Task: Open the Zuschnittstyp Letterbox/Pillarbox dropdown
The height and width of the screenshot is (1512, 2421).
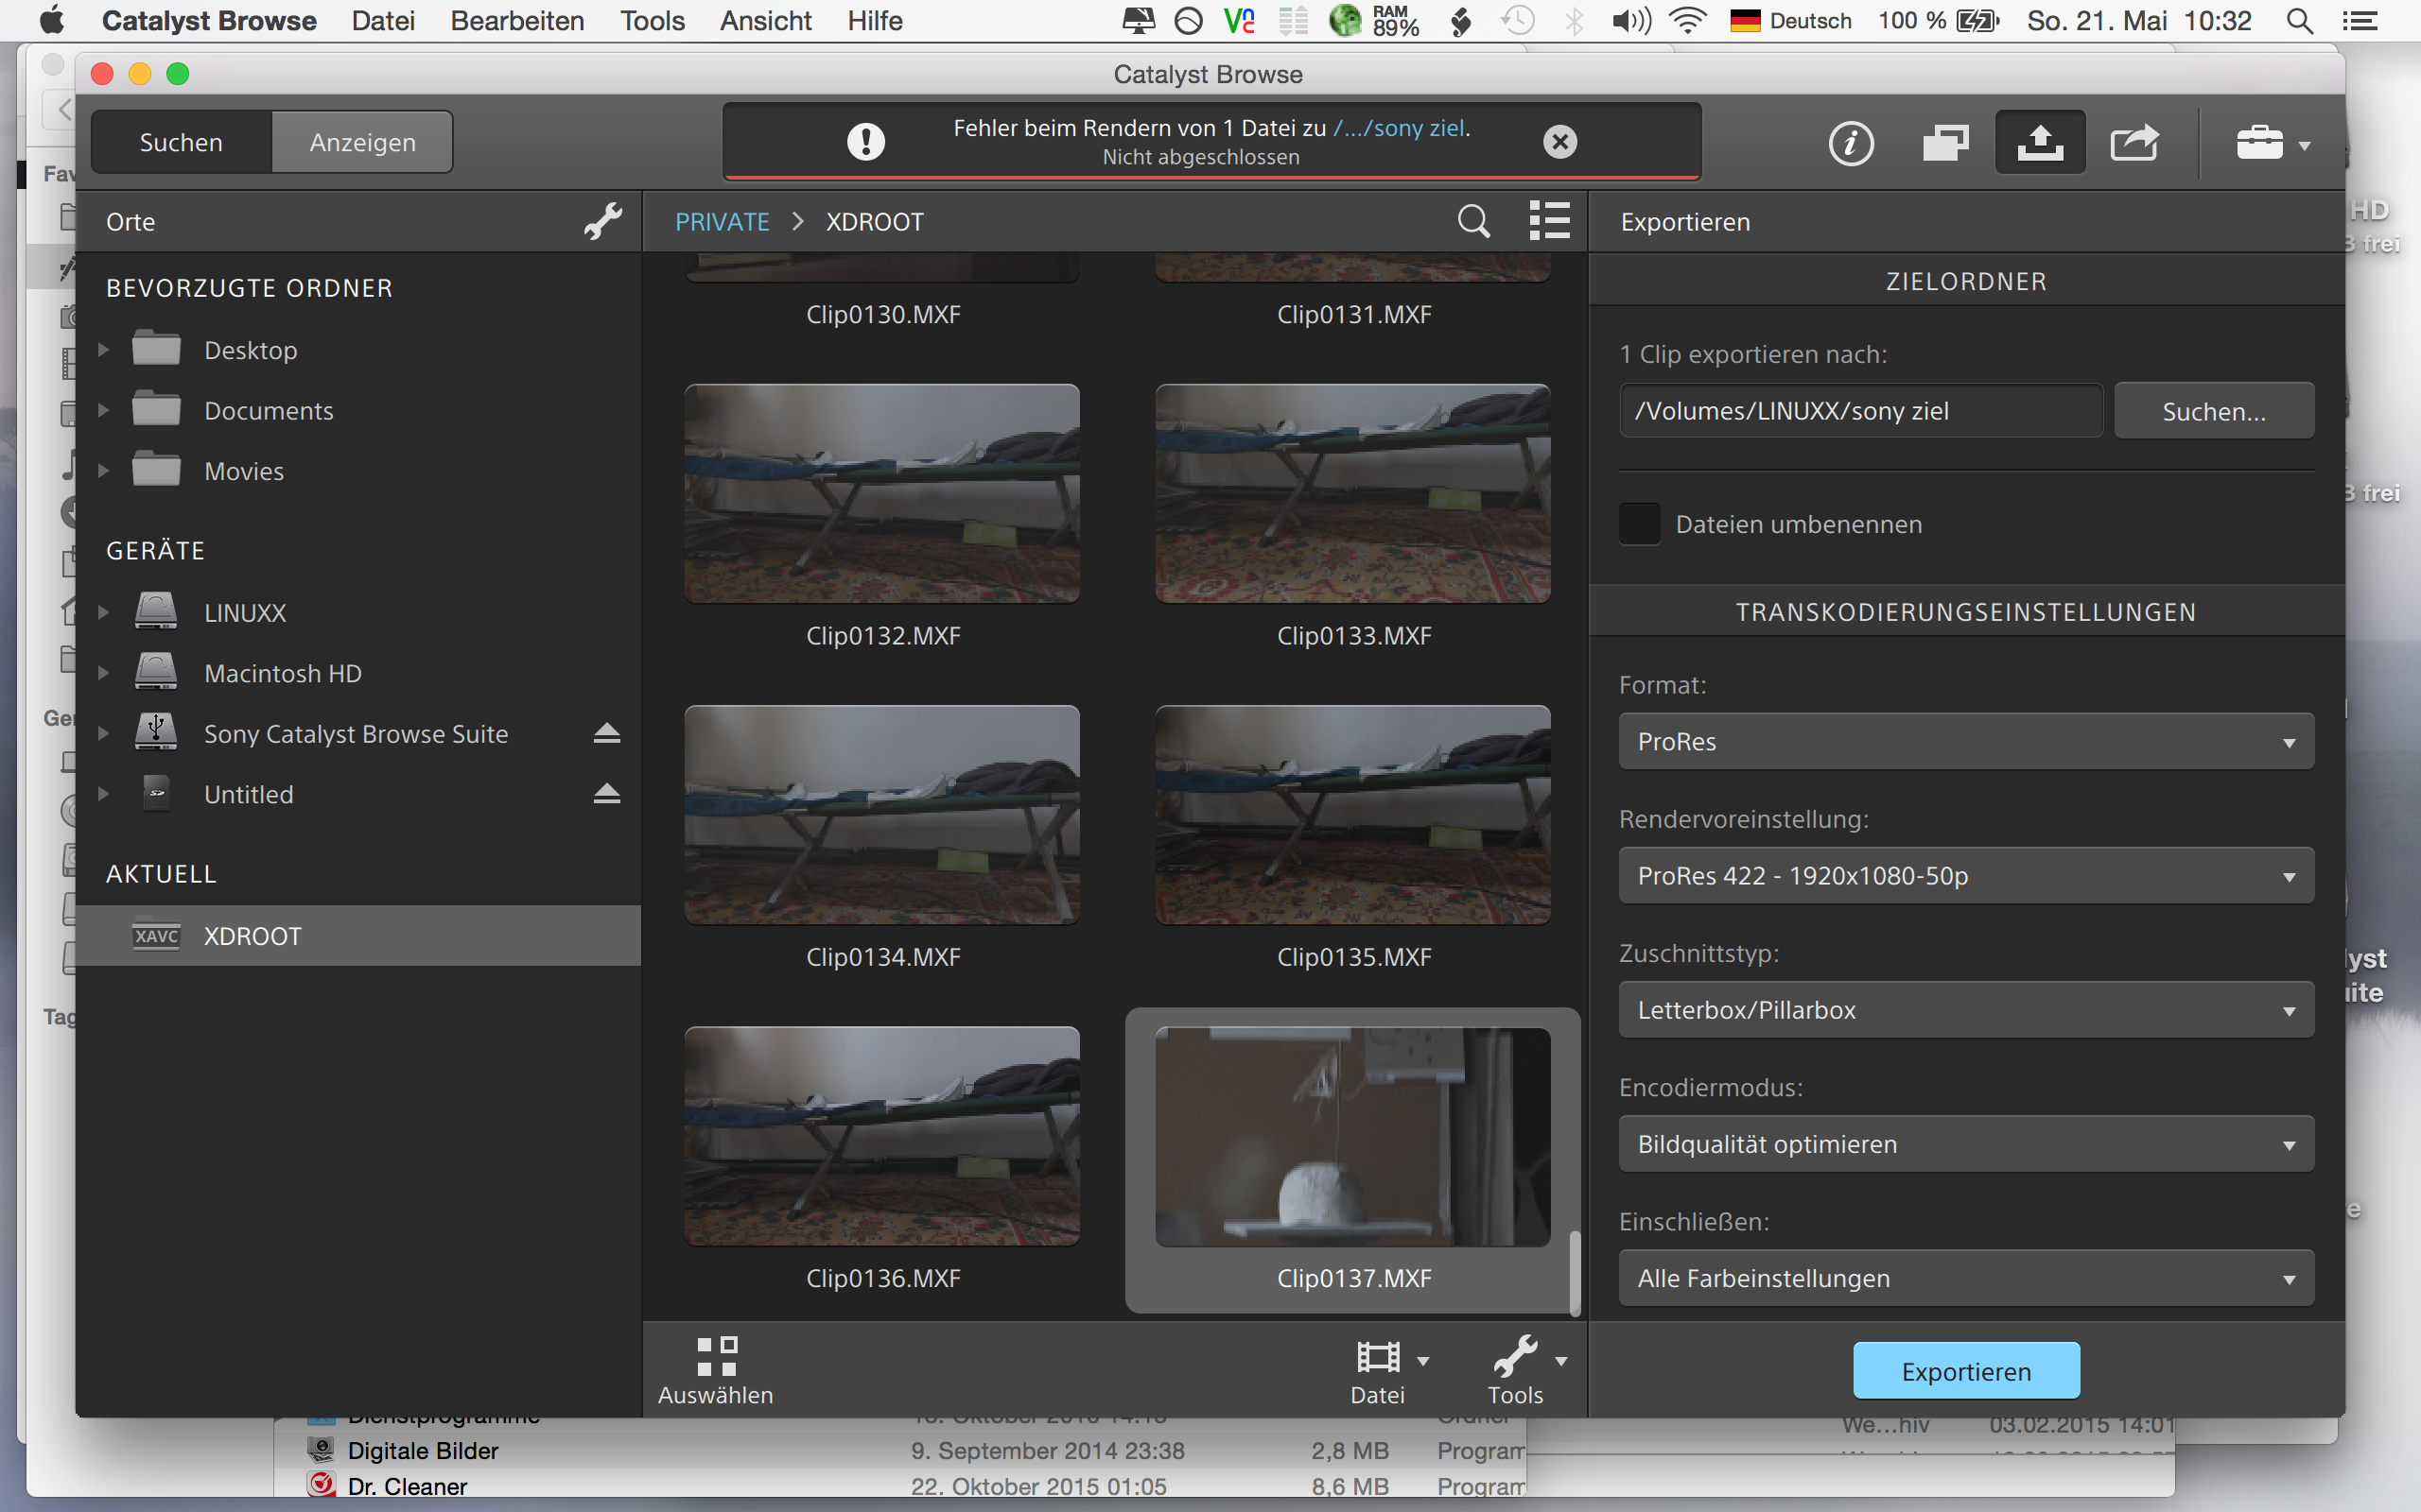Action: pyautogui.click(x=1965, y=1010)
